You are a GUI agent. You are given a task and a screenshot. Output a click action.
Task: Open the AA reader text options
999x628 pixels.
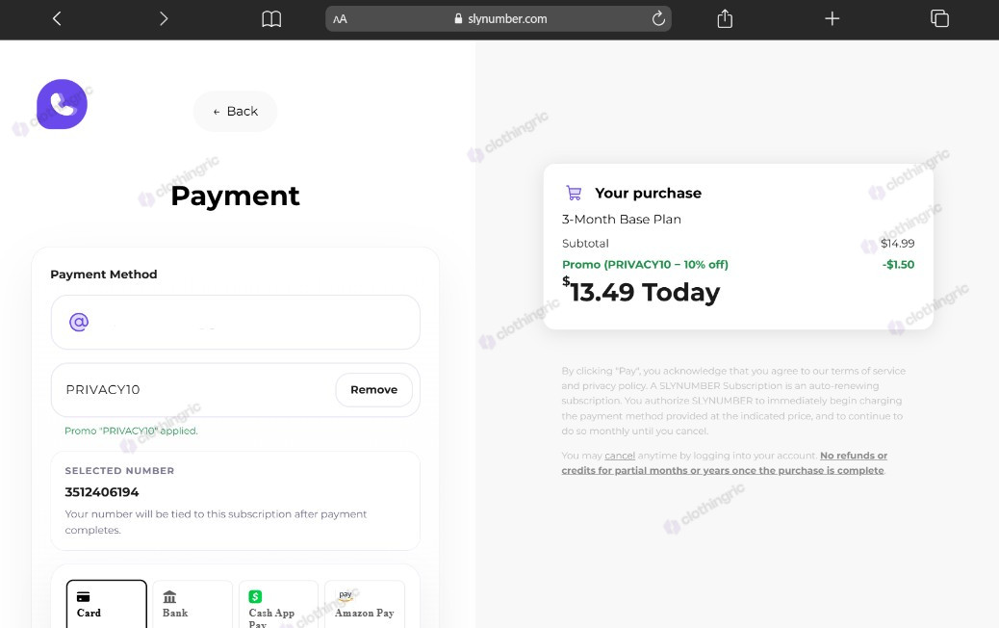point(341,19)
